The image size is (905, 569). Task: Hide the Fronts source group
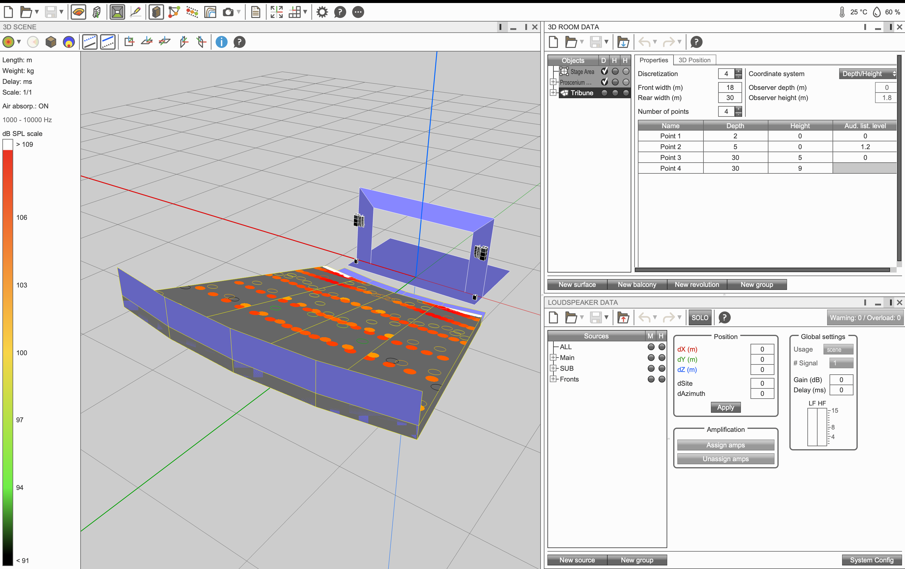(x=662, y=379)
